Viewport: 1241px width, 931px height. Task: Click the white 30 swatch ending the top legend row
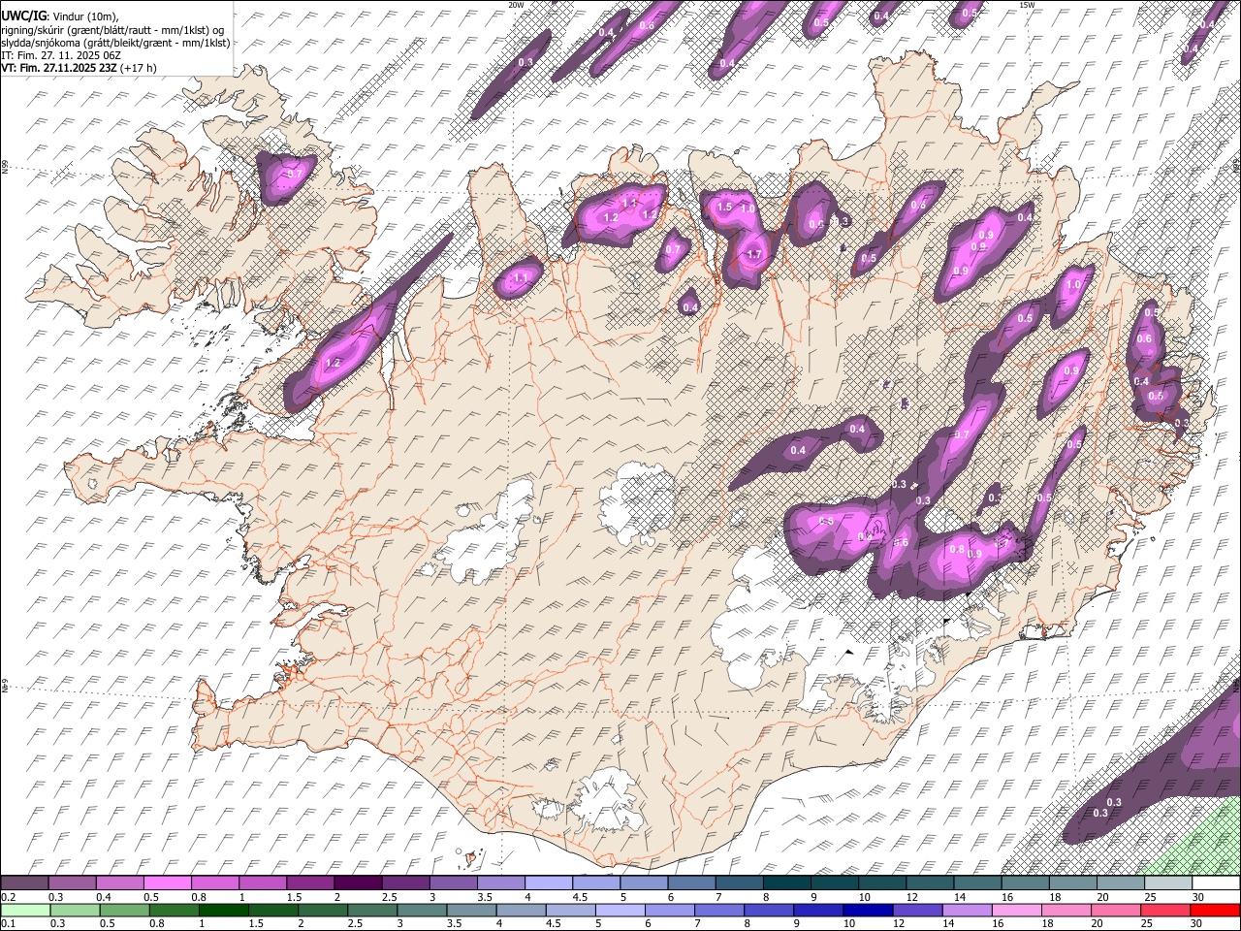(1216, 883)
